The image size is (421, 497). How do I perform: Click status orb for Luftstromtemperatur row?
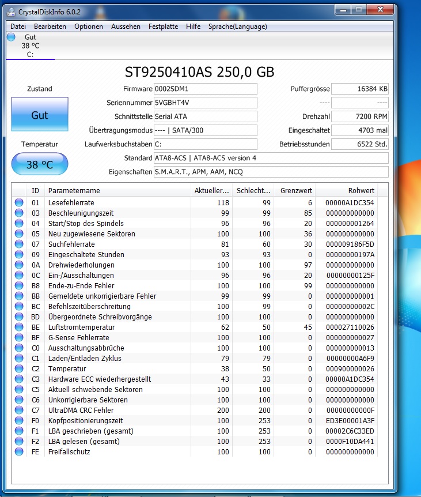[19, 327]
